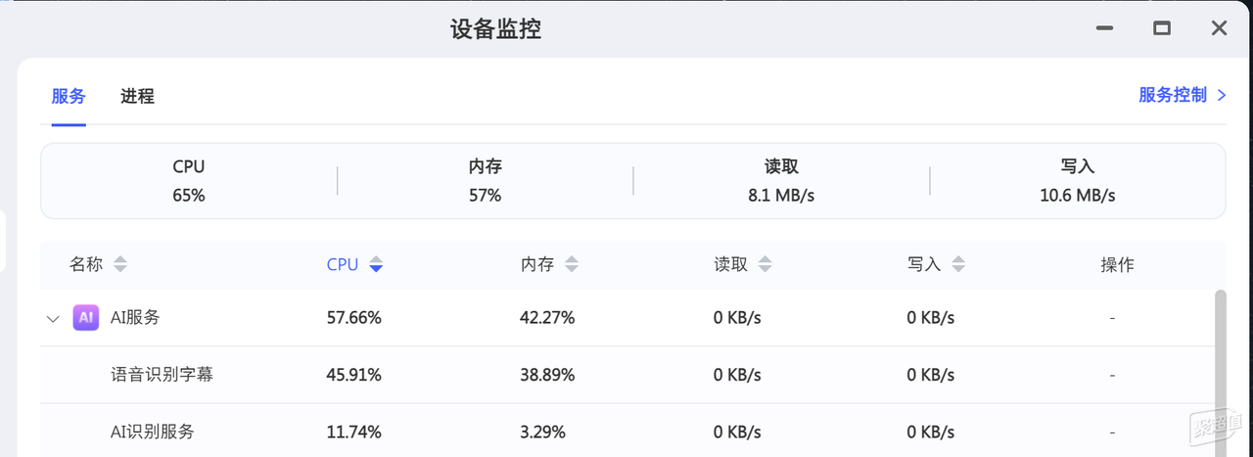Image resolution: width=1253 pixels, height=457 pixels.
Task: Sort by write column arrows
Action: coord(958,264)
